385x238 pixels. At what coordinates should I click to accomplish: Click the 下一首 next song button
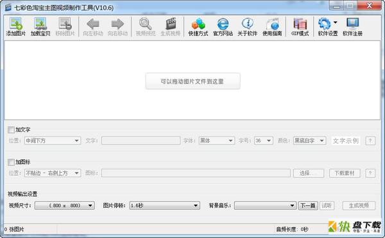(x=308, y=205)
